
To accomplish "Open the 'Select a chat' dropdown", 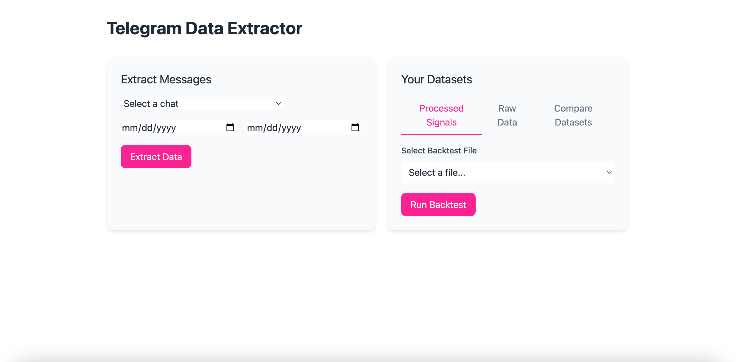I will point(202,104).
